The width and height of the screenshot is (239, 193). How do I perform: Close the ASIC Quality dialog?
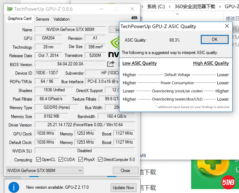(x=227, y=26)
